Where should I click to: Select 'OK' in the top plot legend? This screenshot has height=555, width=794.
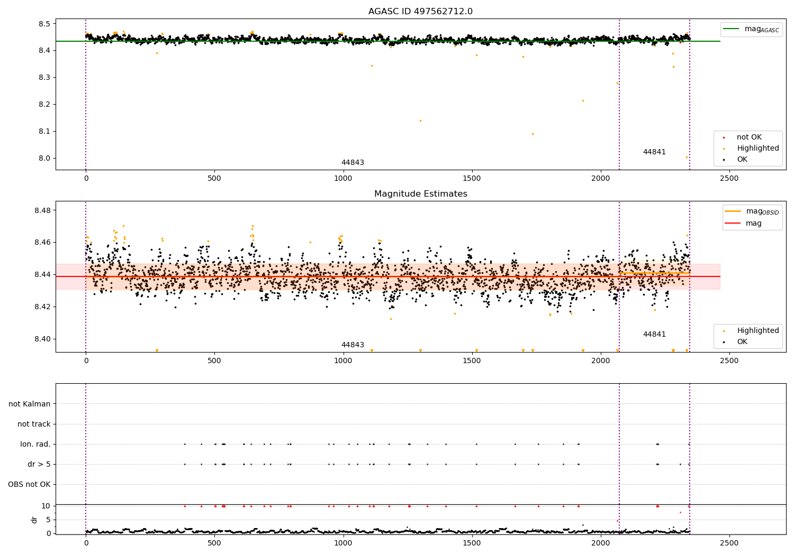tap(742, 160)
